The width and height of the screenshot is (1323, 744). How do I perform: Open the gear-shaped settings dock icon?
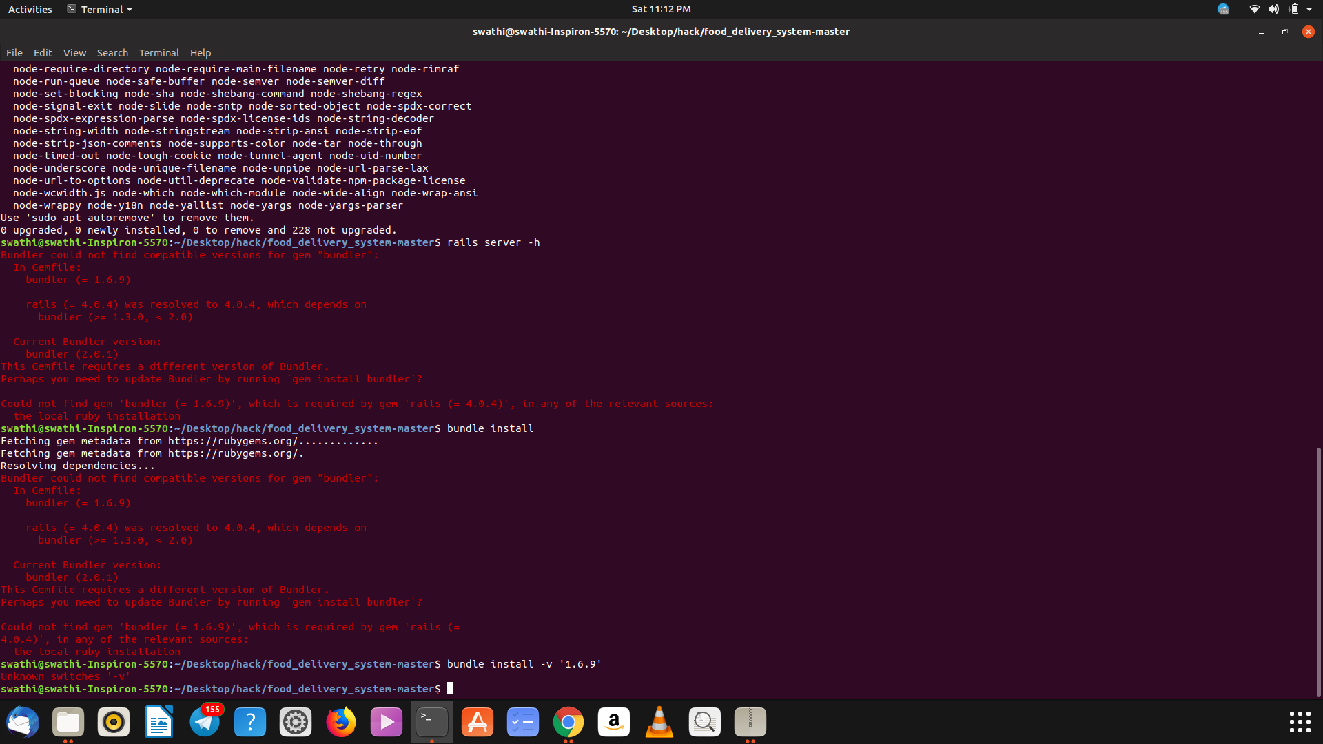(x=296, y=722)
